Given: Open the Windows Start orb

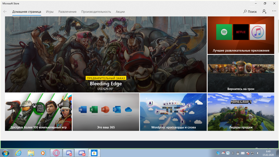Looking at the screenshot, I should click(x=6, y=153).
